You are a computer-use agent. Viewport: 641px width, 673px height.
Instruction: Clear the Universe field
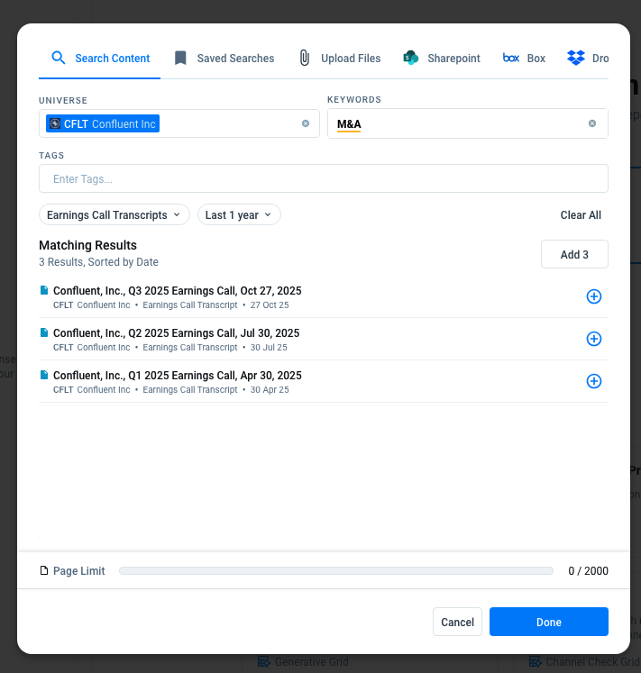tap(306, 123)
